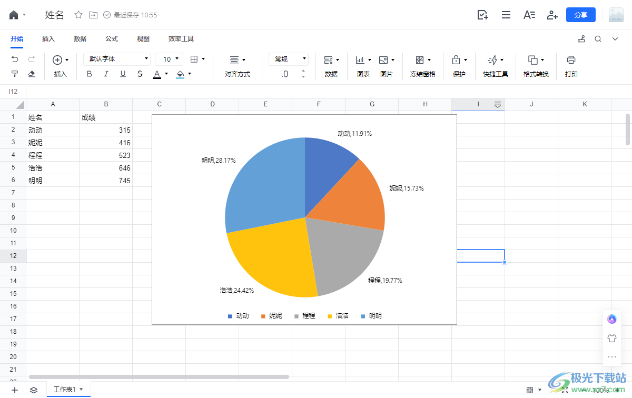Click the document title 姓名

pos(55,15)
